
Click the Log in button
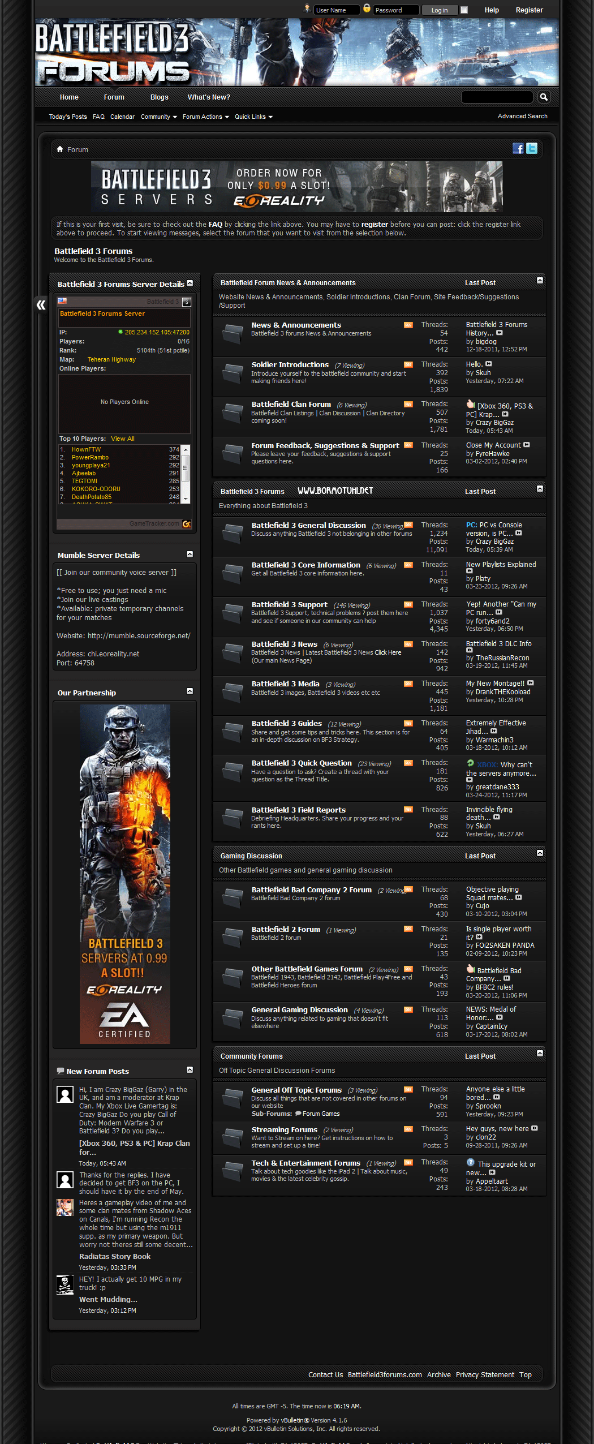(440, 10)
